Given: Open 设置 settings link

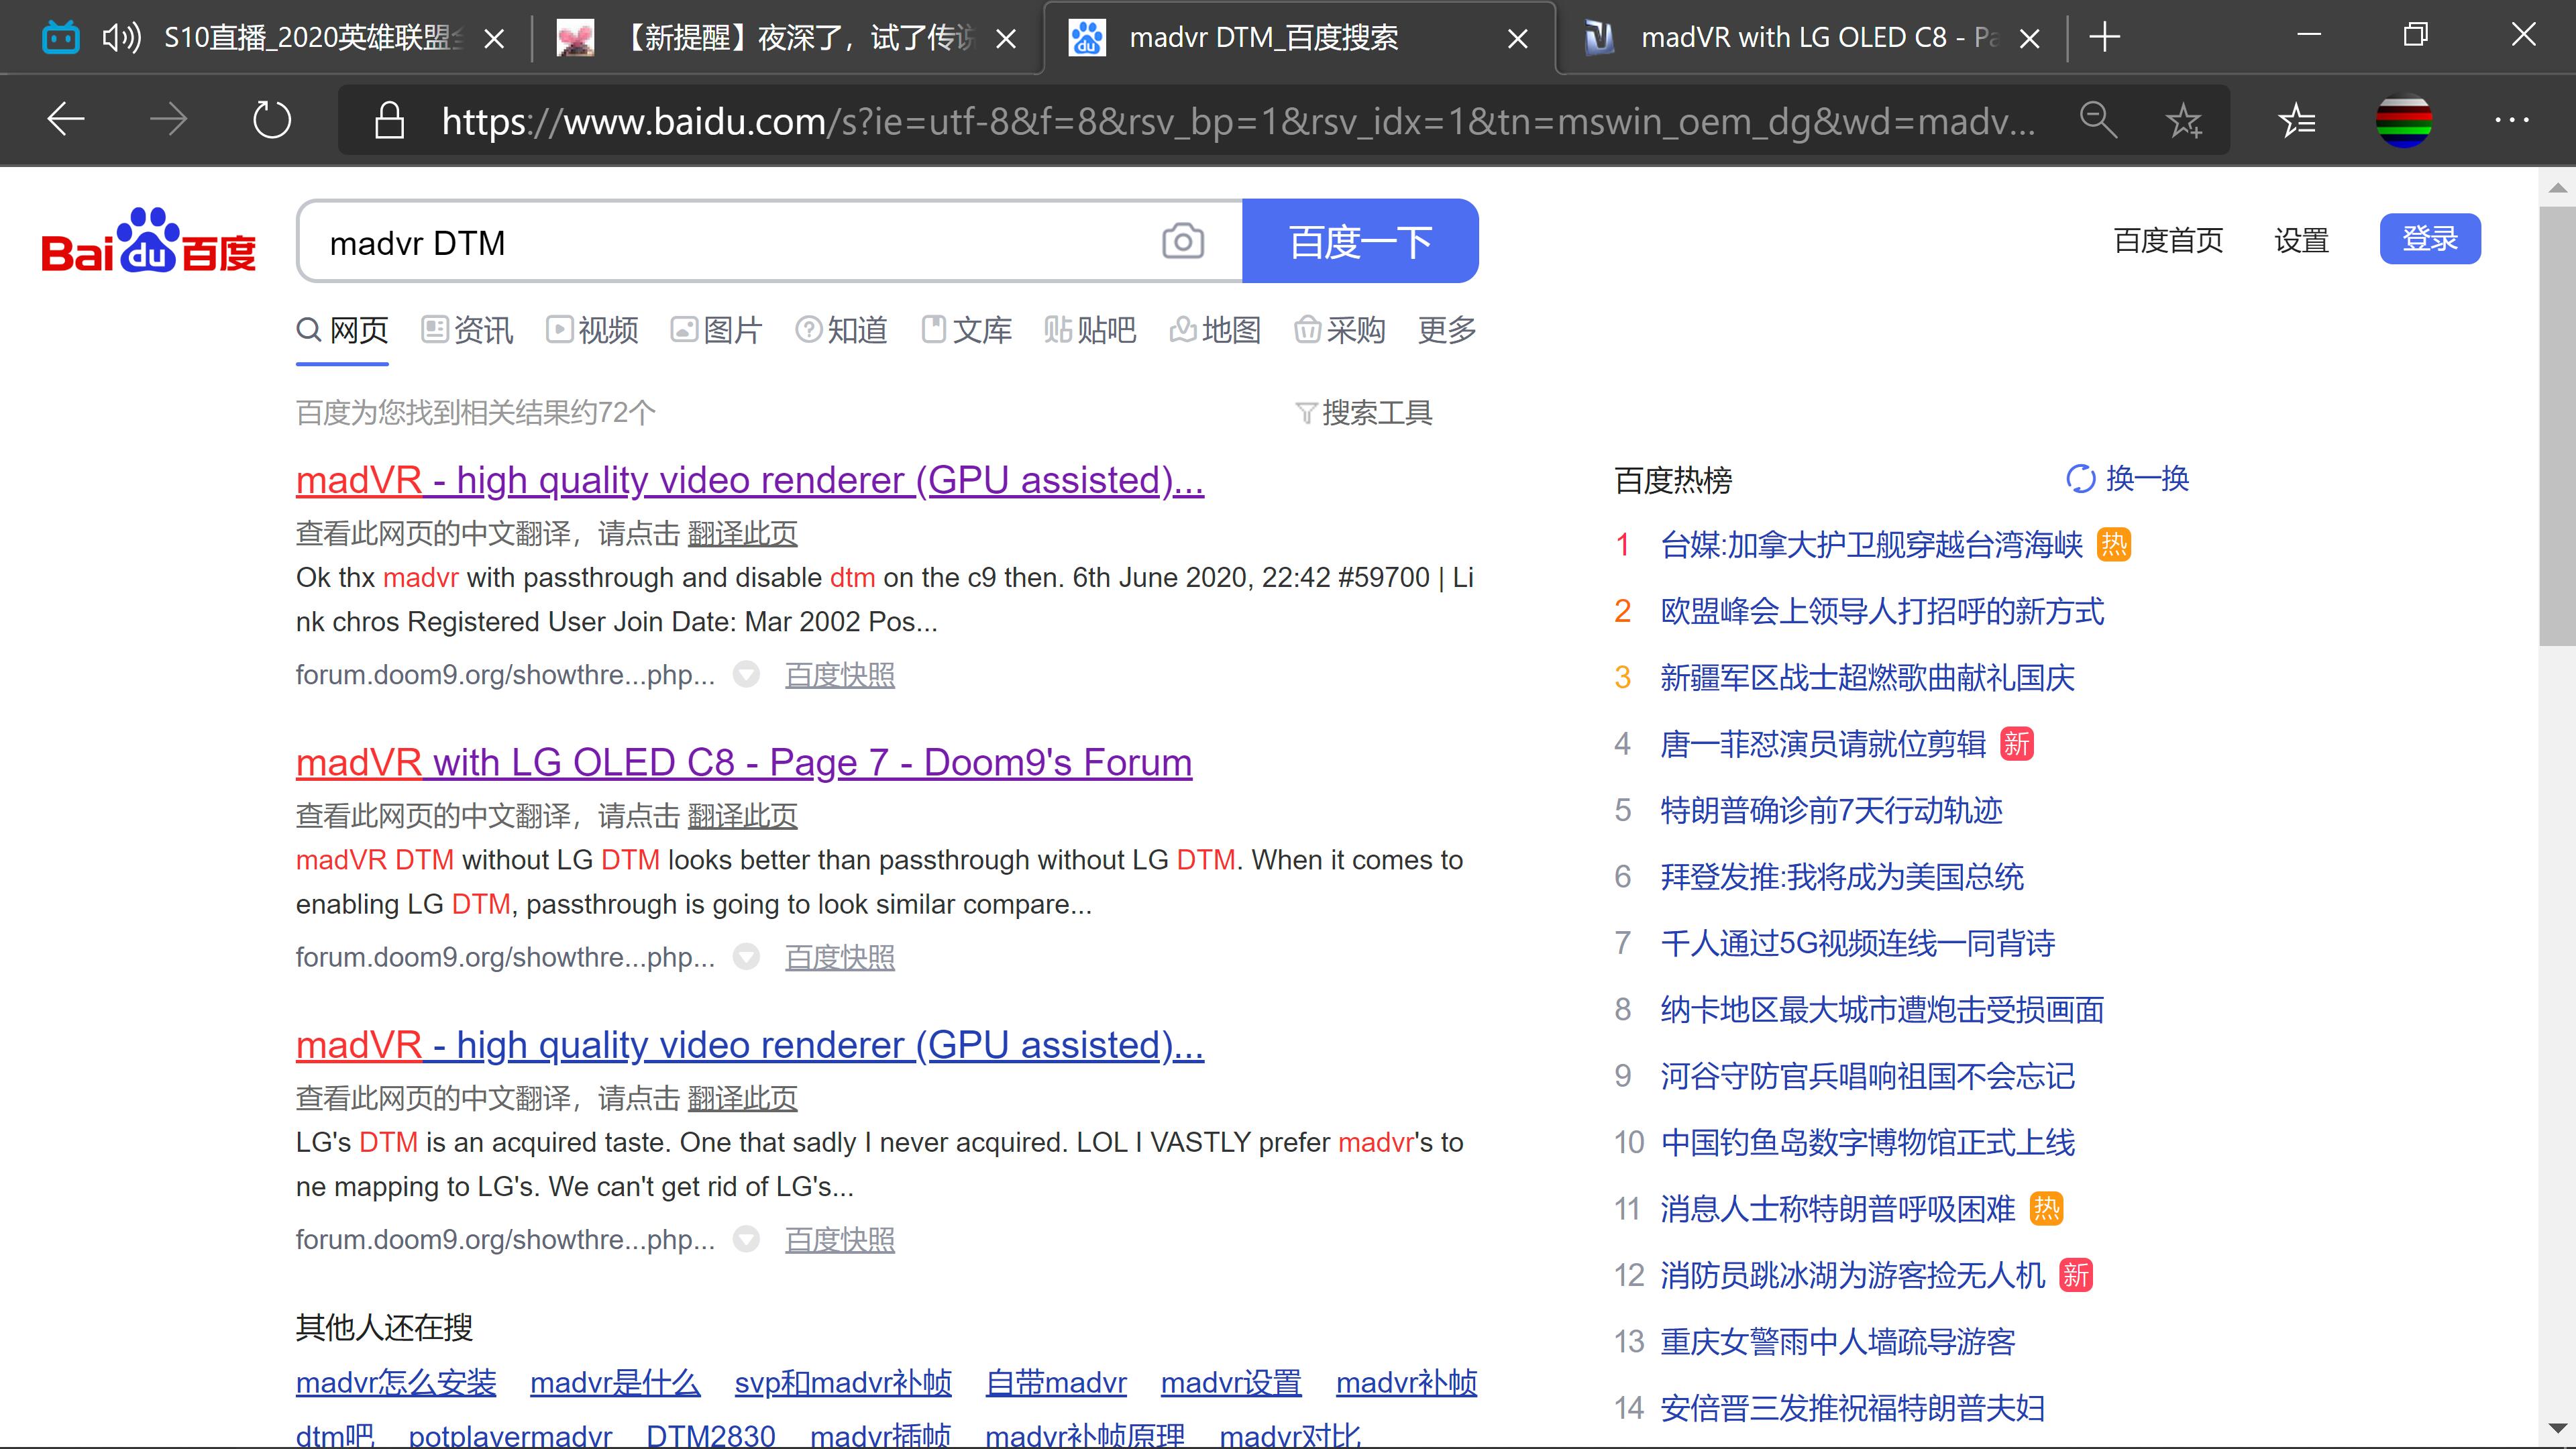Looking at the screenshot, I should pos(2301,240).
